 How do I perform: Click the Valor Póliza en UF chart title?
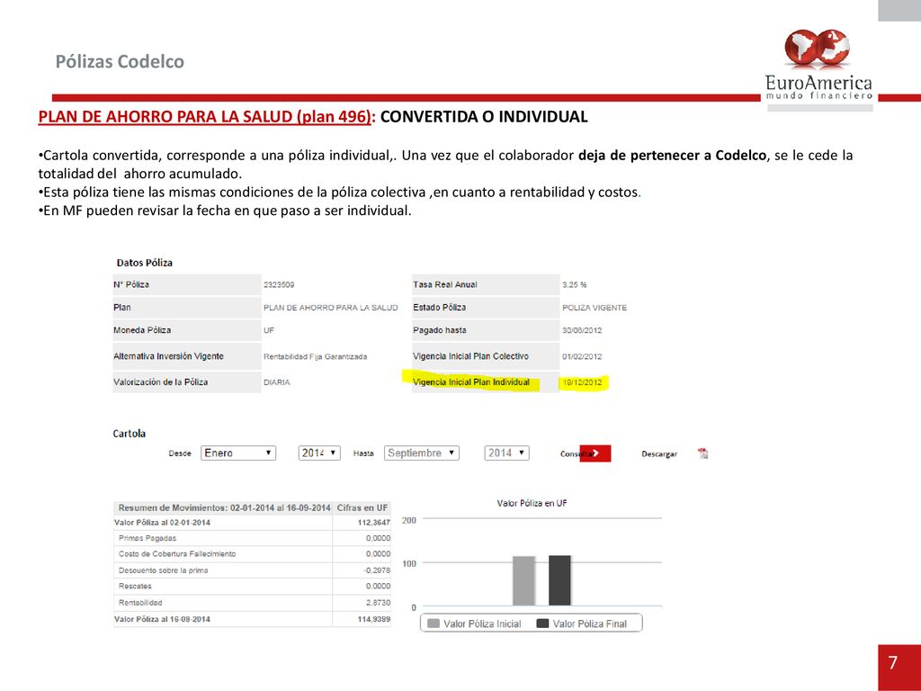point(532,504)
